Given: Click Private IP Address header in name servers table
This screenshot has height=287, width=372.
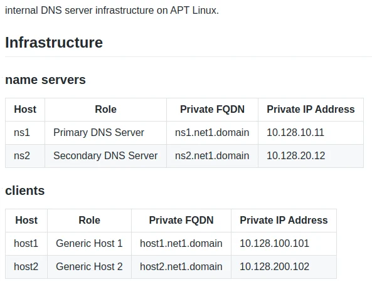Looking at the screenshot, I should (311, 110).
